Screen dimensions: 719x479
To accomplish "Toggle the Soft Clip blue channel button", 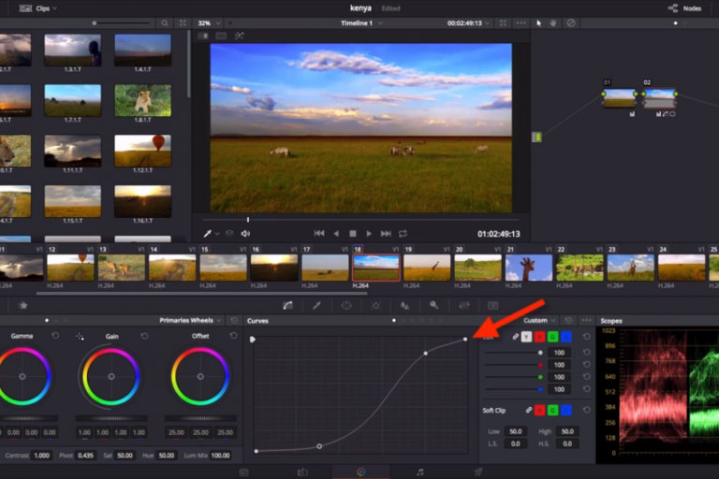I will tap(566, 411).
